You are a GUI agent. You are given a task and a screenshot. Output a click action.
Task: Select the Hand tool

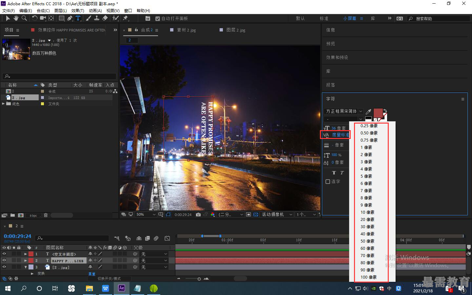16,18
